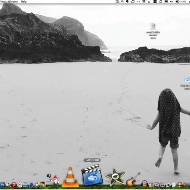Open VLC traffic cone icon
190x190 pixels.
(70, 177)
